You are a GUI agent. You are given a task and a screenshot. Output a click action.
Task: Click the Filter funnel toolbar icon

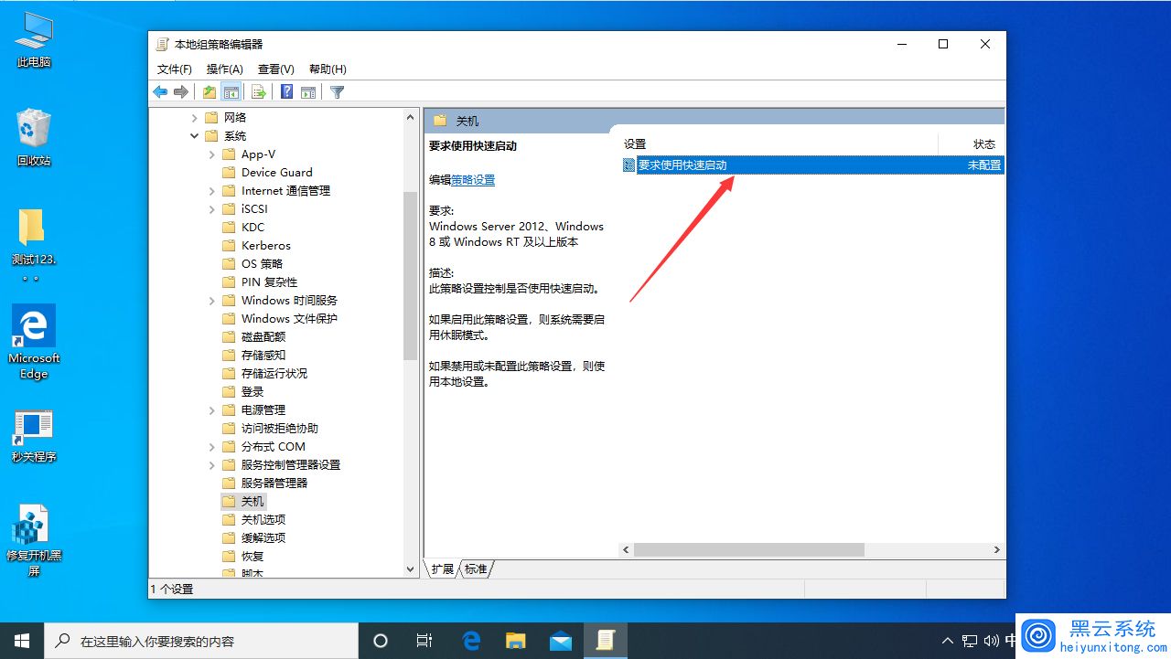[x=337, y=91]
